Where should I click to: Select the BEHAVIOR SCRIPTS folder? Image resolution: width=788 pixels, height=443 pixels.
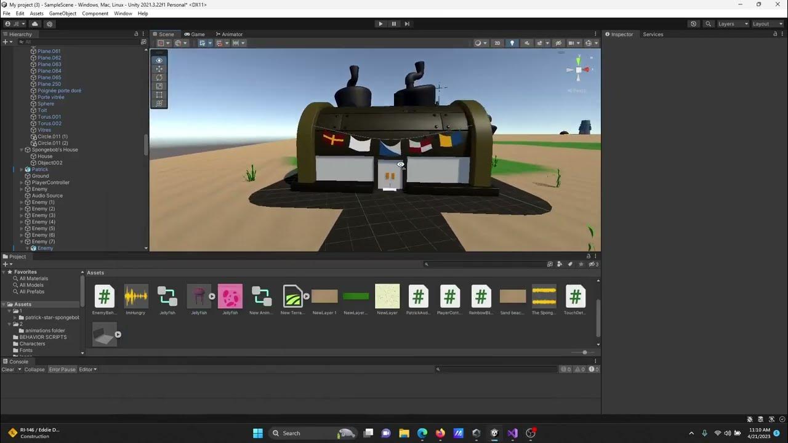point(43,337)
